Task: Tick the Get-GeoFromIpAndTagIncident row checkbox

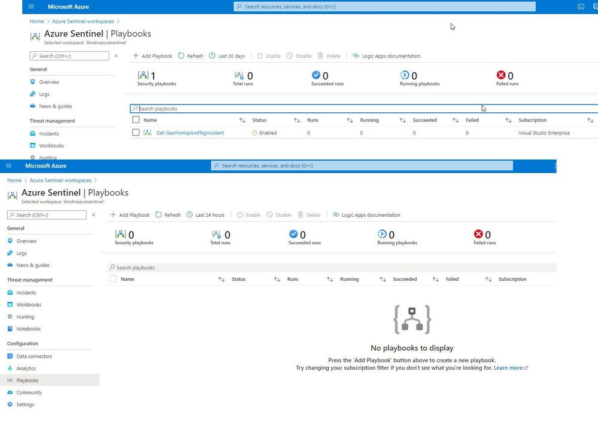Action: (136, 133)
